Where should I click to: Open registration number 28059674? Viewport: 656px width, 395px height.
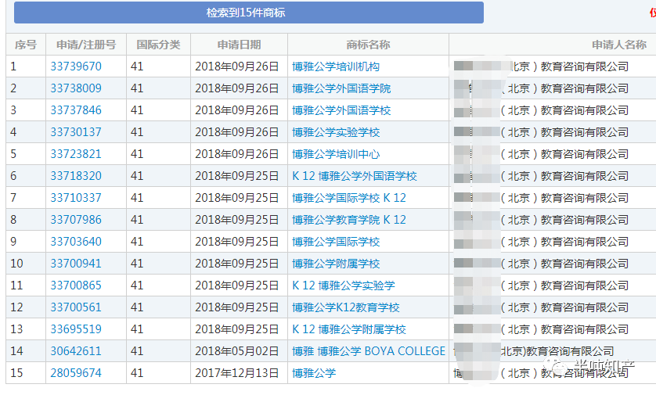point(76,373)
